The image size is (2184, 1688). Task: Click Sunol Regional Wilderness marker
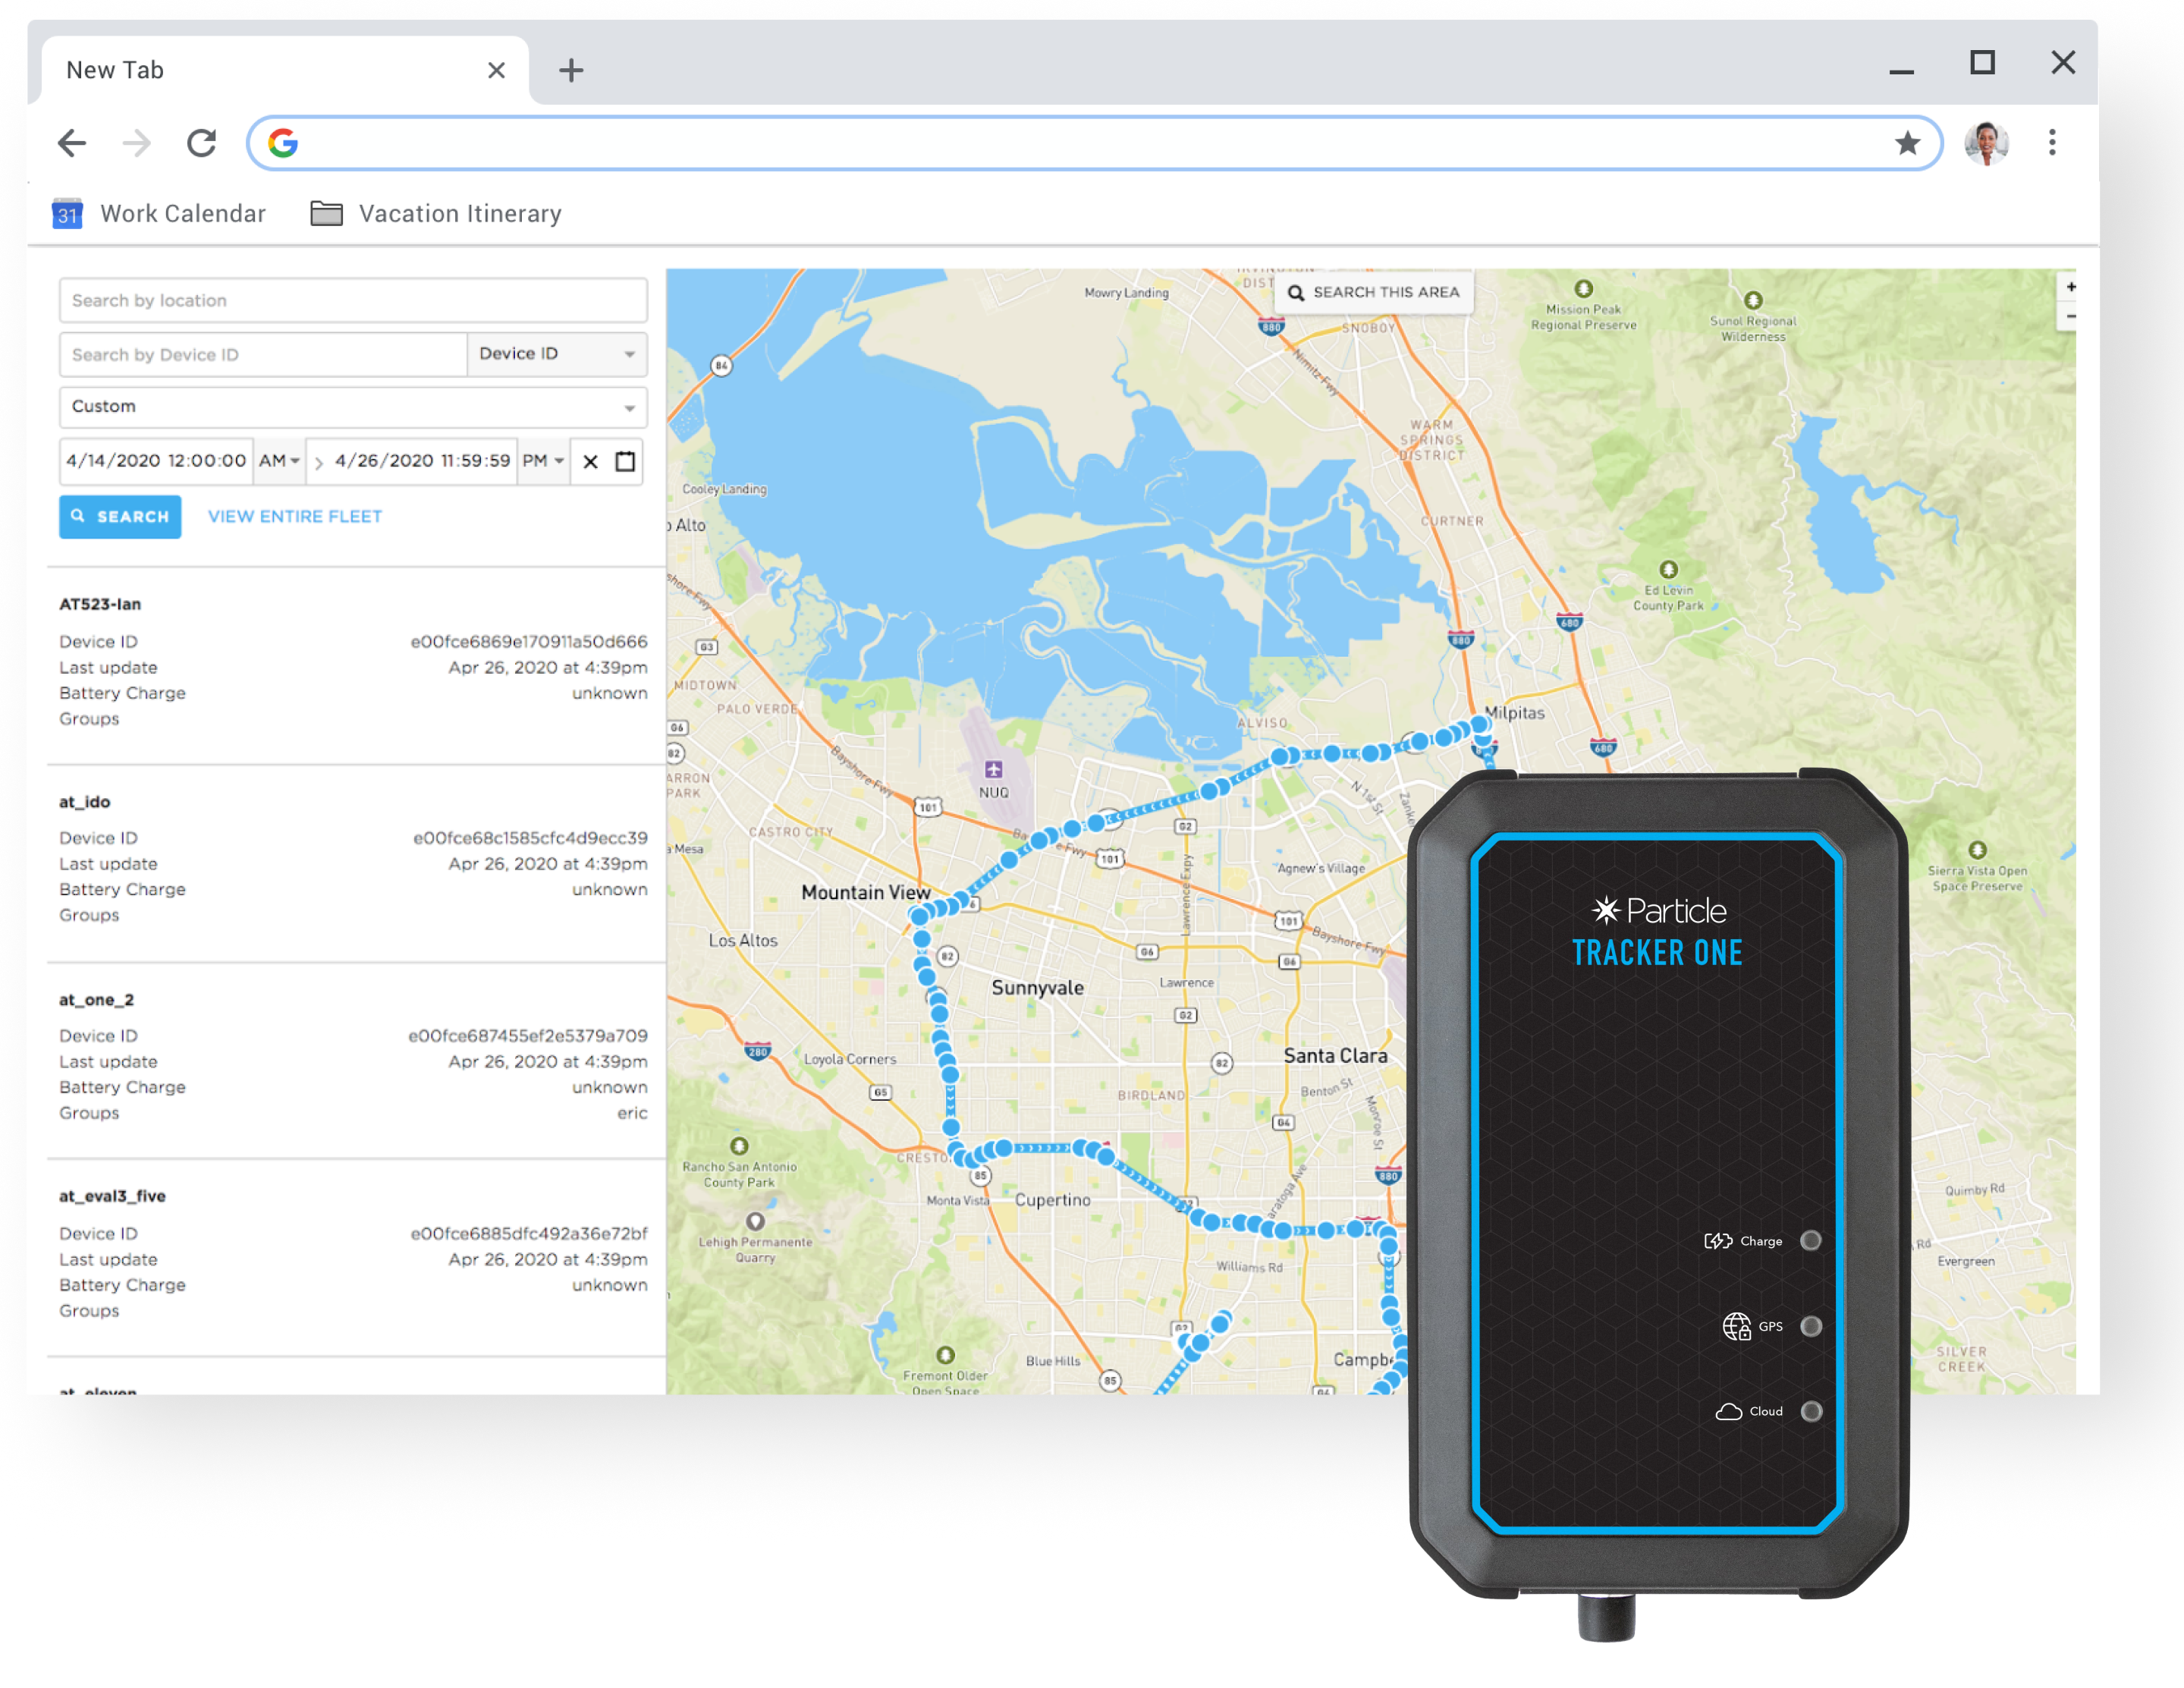click(1753, 300)
